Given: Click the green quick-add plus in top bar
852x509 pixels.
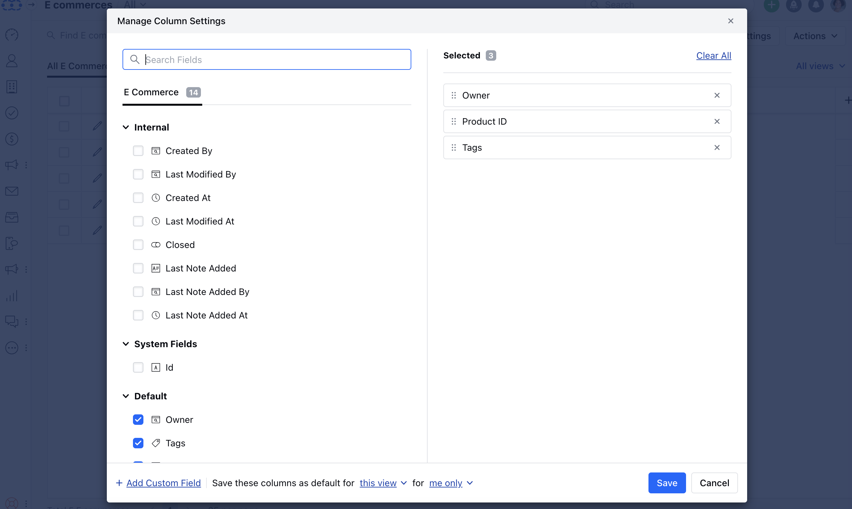Looking at the screenshot, I should coord(771,5).
